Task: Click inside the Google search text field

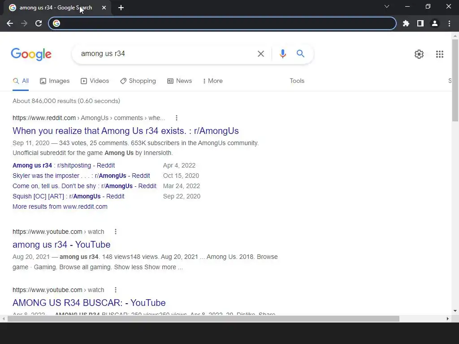Action: click(167, 54)
